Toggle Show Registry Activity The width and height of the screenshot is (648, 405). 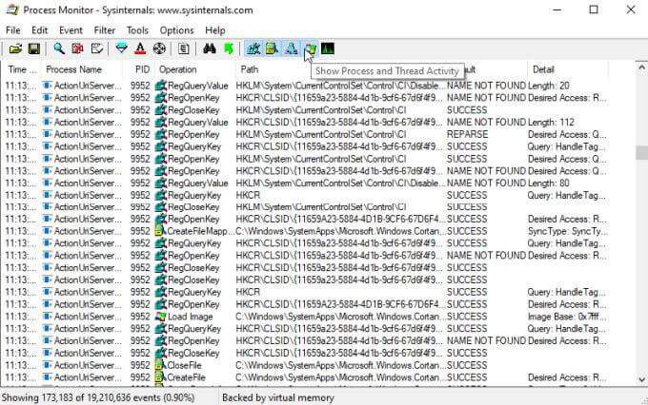pos(253,49)
